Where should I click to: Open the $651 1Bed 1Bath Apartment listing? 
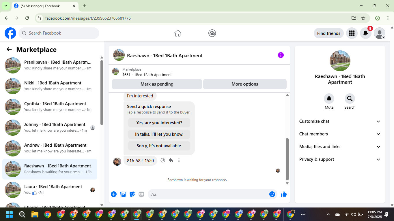pos(147,75)
